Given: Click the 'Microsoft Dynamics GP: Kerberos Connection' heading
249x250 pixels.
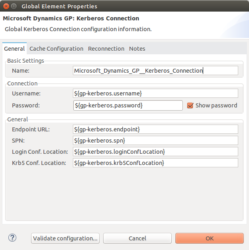Looking at the screenshot, I should [x=71, y=18].
